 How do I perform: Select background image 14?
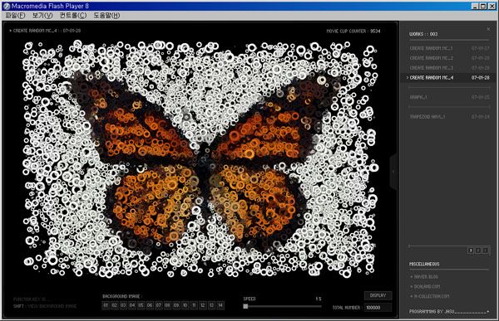pyautogui.click(x=220, y=305)
